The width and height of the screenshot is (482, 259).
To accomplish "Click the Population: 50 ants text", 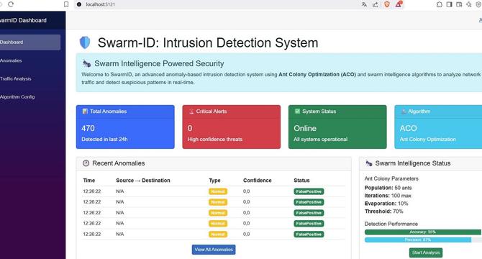I will coord(388,188).
